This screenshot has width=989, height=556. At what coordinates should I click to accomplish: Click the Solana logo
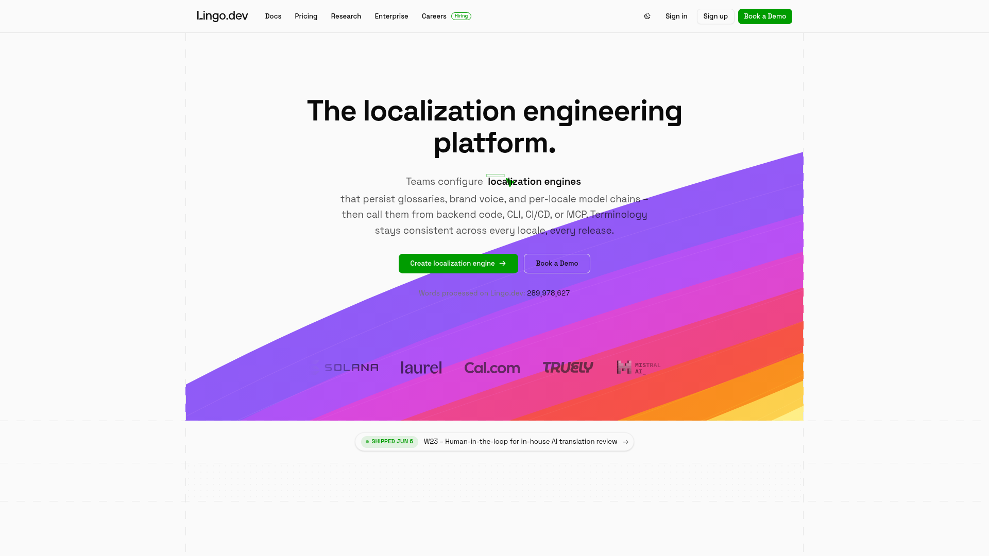pyautogui.click(x=346, y=368)
